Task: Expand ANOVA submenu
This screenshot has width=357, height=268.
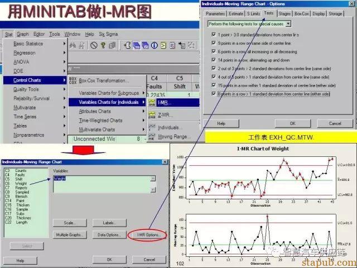Action: click(x=35, y=62)
